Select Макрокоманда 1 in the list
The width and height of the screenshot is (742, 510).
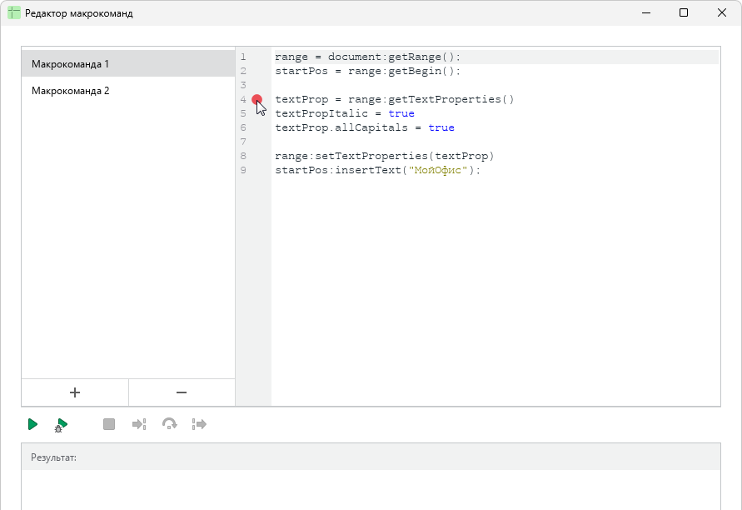(x=128, y=64)
